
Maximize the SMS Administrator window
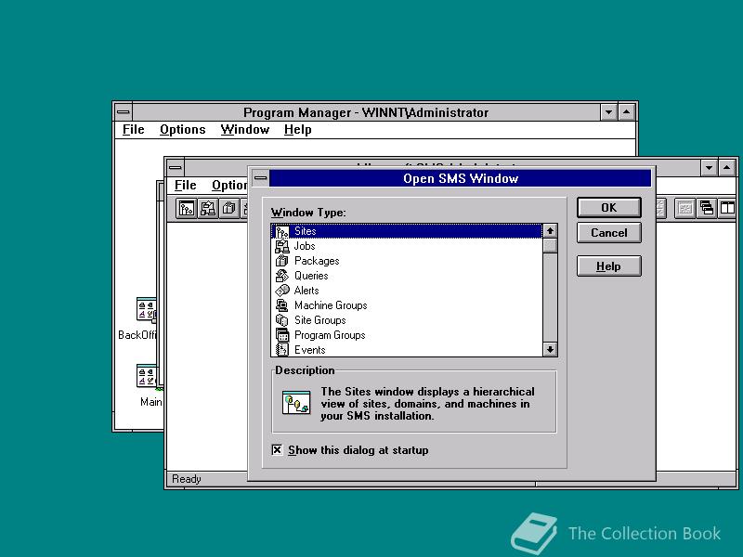tap(726, 168)
